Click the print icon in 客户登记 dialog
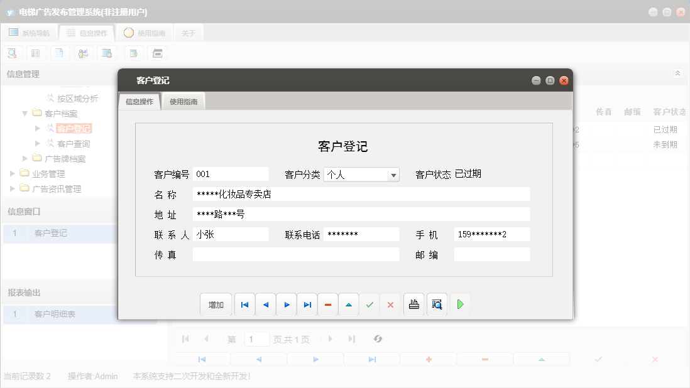The image size is (690, 388). click(413, 304)
